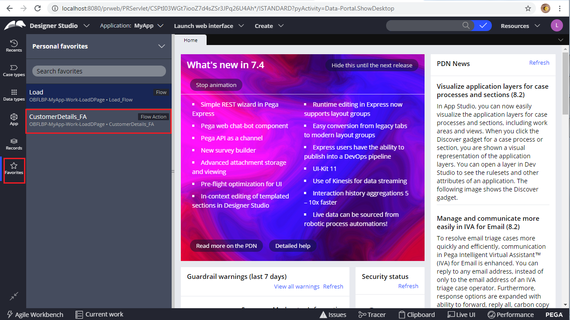Open Launch web interface menu
Viewport: 570px width, 320px height.
[209, 26]
